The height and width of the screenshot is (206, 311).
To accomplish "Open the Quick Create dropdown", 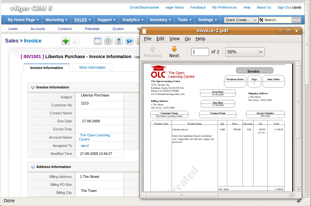I will [241, 20].
